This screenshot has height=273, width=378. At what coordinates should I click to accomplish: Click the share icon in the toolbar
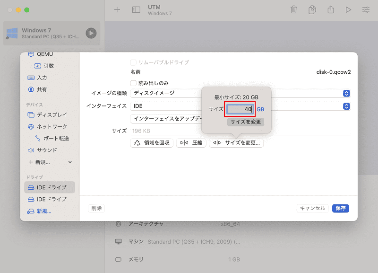[331, 9]
